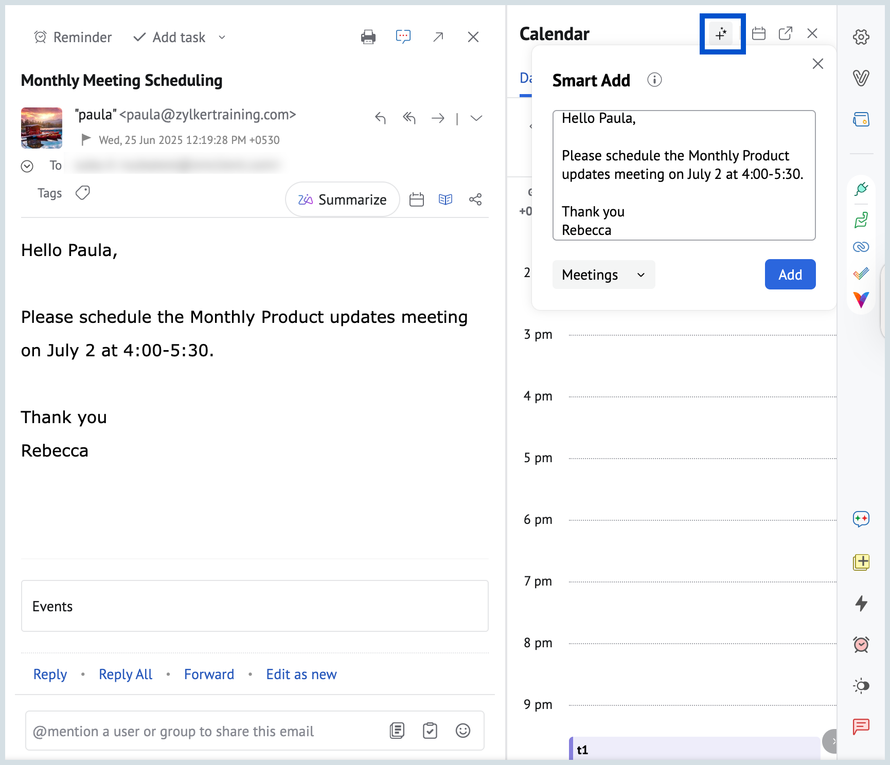Click the Summarize button

343,199
